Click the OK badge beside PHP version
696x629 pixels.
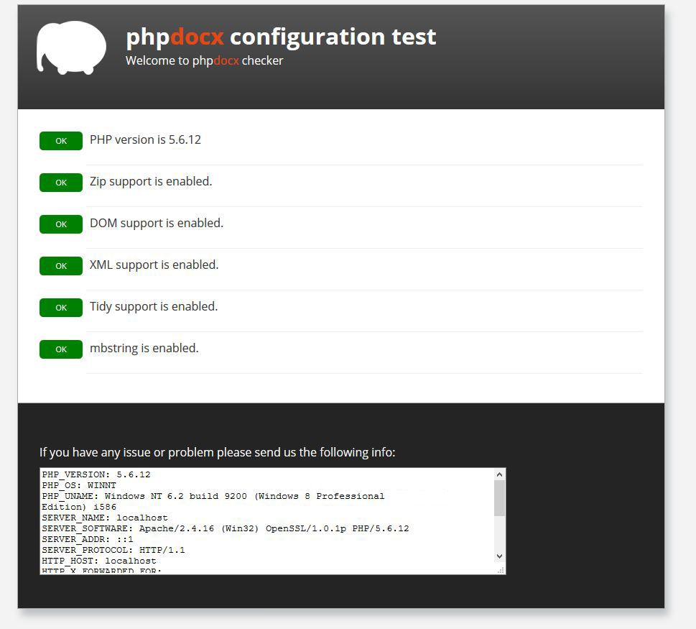(x=61, y=141)
